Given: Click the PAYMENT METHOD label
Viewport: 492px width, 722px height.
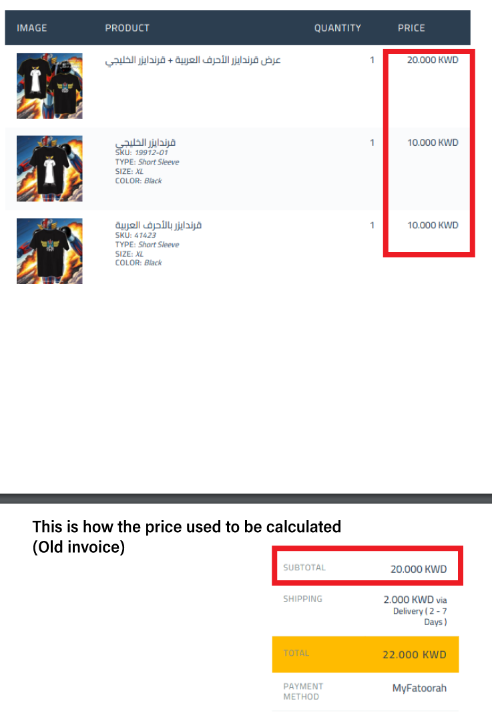Looking at the screenshot, I should pos(303,692).
